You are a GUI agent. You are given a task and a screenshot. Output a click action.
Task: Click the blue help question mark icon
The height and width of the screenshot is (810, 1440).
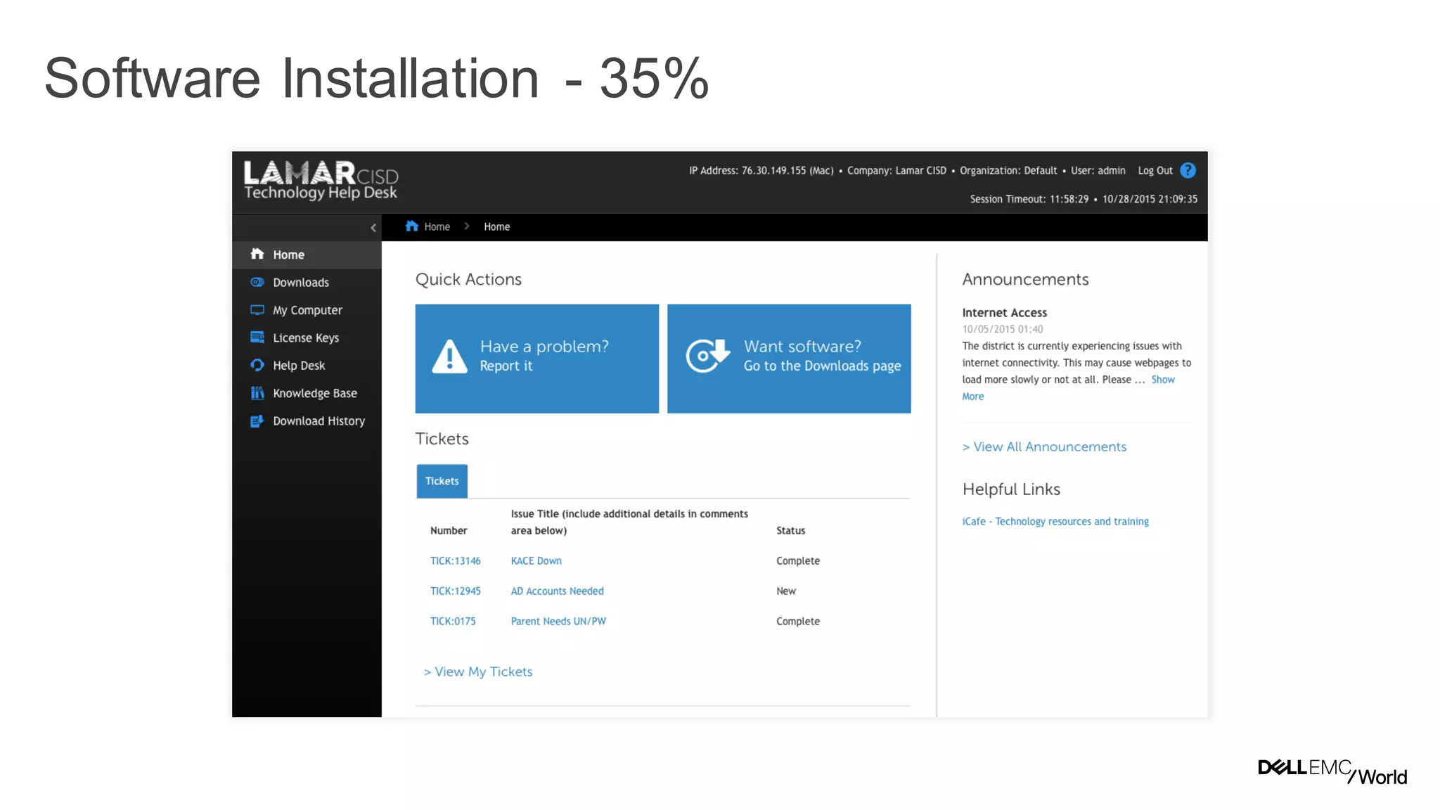[x=1188, y=170]
